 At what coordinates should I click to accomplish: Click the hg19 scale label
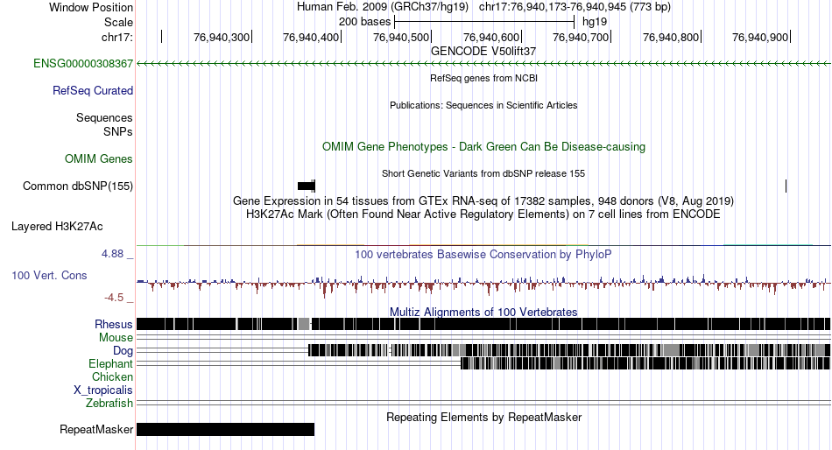595,22
